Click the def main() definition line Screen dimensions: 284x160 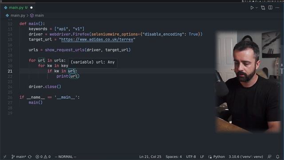click(x=32, y=24)
